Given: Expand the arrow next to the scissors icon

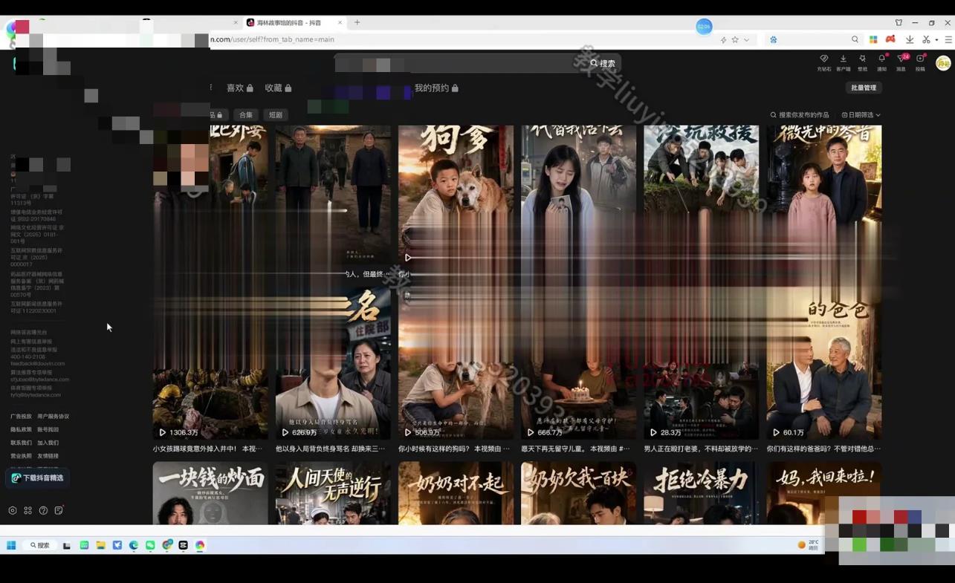Looking at the screenshot, I should [936, 40].
